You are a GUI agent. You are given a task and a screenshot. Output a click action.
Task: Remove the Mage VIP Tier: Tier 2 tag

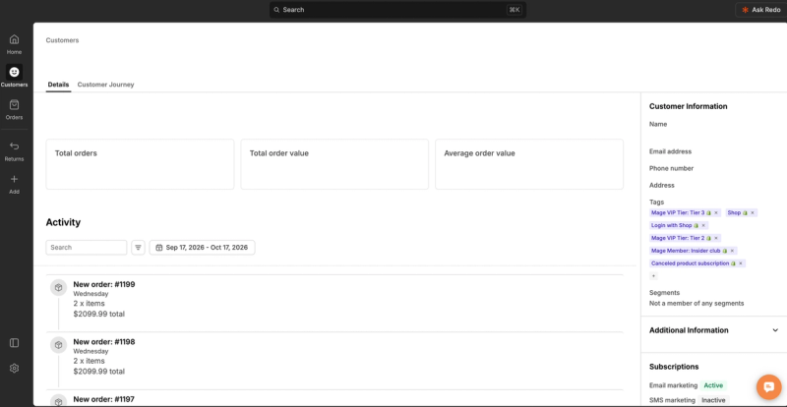(x=716, y=238)
